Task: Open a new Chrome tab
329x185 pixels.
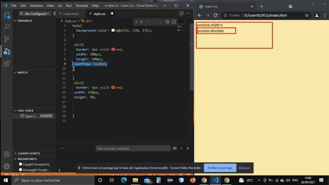Action: [x=262, y=7]
